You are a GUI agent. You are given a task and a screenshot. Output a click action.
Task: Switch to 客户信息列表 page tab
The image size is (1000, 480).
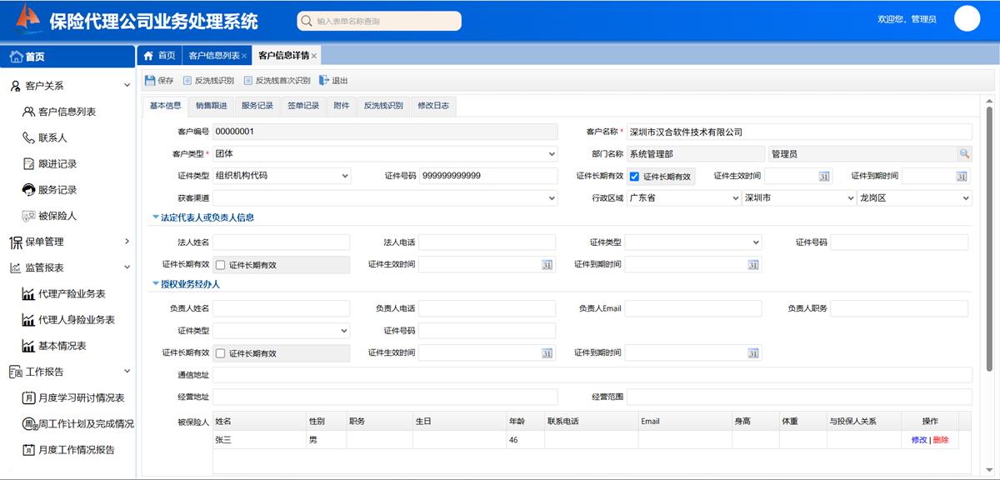pyautogui.click(x=214, y=56)
